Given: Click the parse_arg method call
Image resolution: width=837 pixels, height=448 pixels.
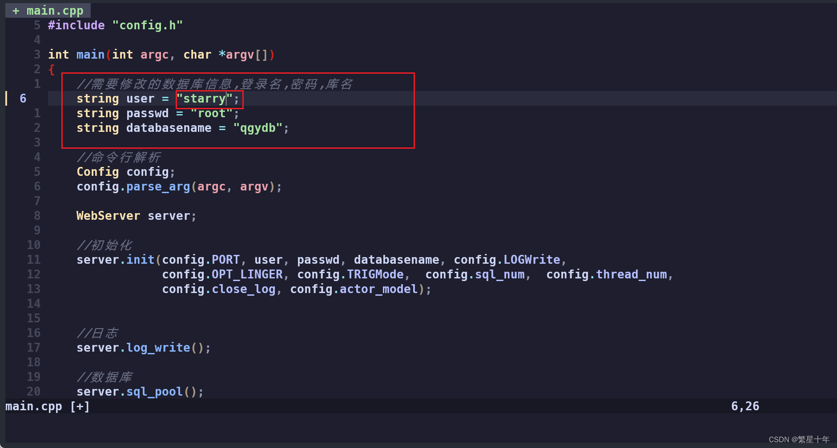Looking at the screenshot, I should [158, 186].
